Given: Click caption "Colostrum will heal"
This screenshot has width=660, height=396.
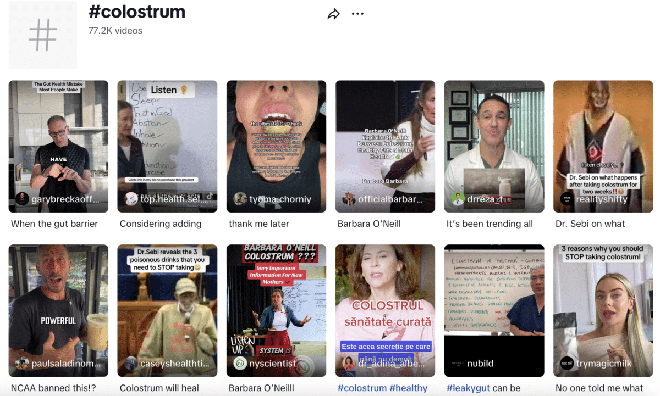Looking at the screenshot, I should pos(159,388).
